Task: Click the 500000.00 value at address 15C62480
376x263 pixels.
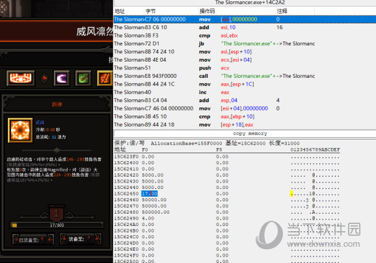Action: pos(155,212)
